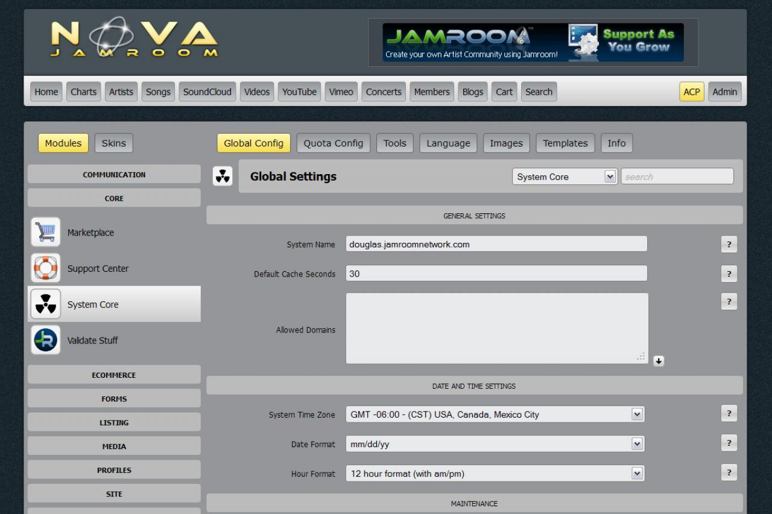Expand the Site module category

click(114, 494)
